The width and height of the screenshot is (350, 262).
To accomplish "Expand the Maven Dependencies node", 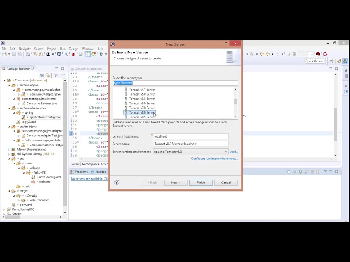I will pos(9,150).
